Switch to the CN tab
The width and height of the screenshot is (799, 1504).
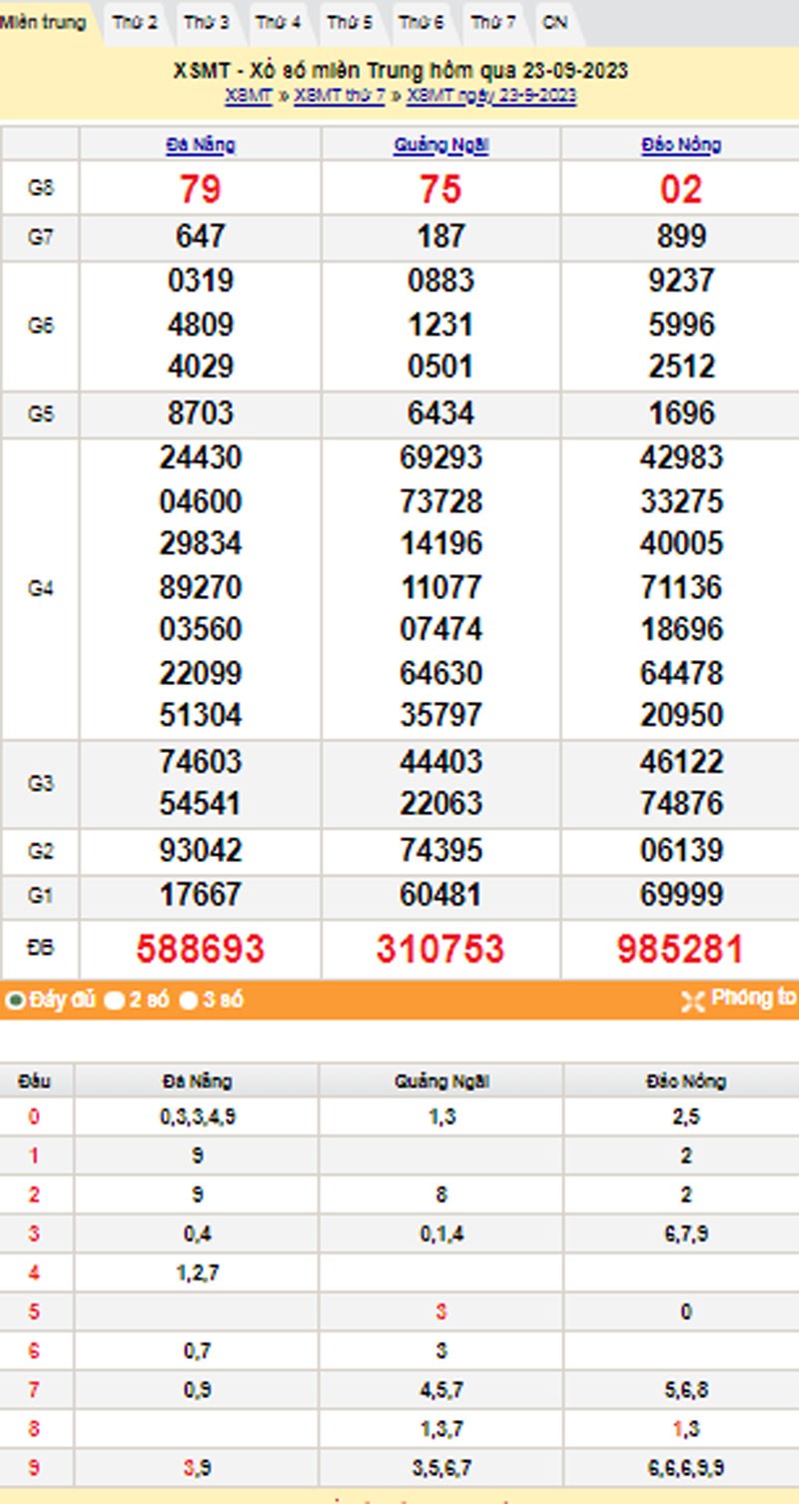[557, 18]
